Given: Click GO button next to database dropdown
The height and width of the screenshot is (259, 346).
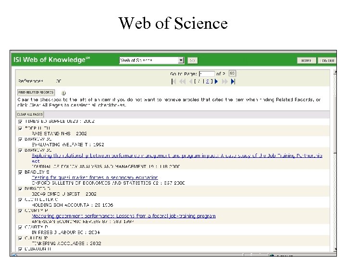Looking at the screenshot, I should (192, 60).
